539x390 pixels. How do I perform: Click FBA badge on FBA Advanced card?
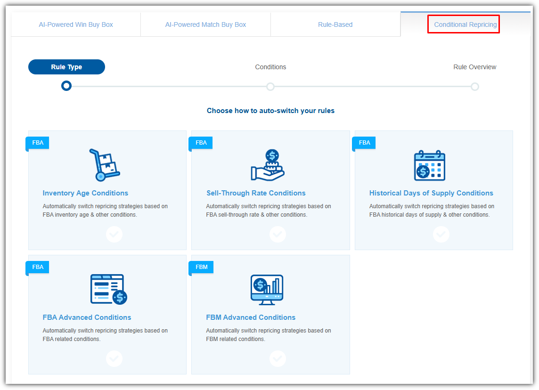pos(38,267)
